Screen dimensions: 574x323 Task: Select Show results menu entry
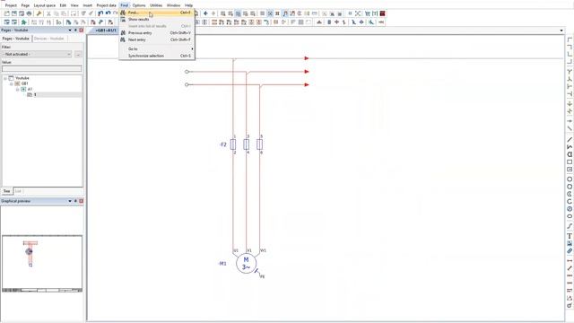157,19
